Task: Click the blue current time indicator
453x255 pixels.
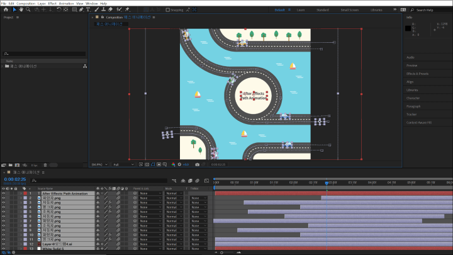Action: tap(327, 183)
